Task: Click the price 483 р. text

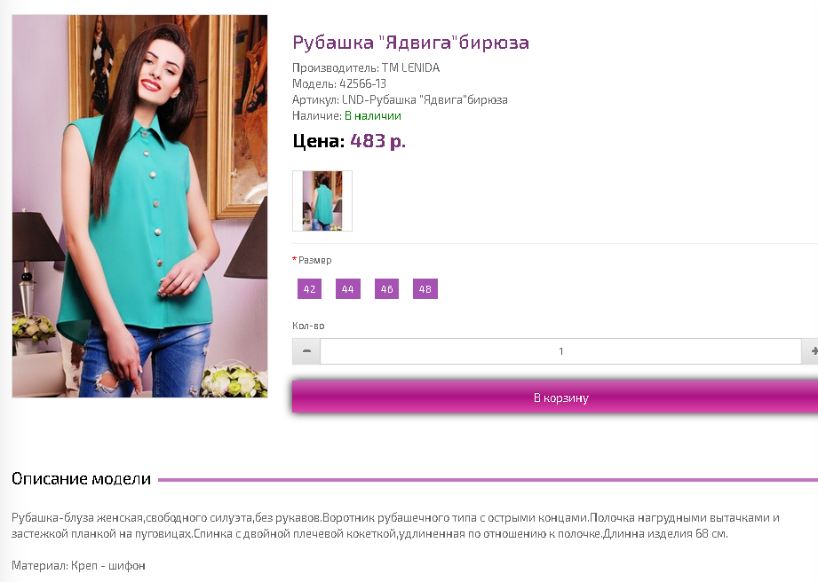Action: pyautogui.click(x=377, y=141)
